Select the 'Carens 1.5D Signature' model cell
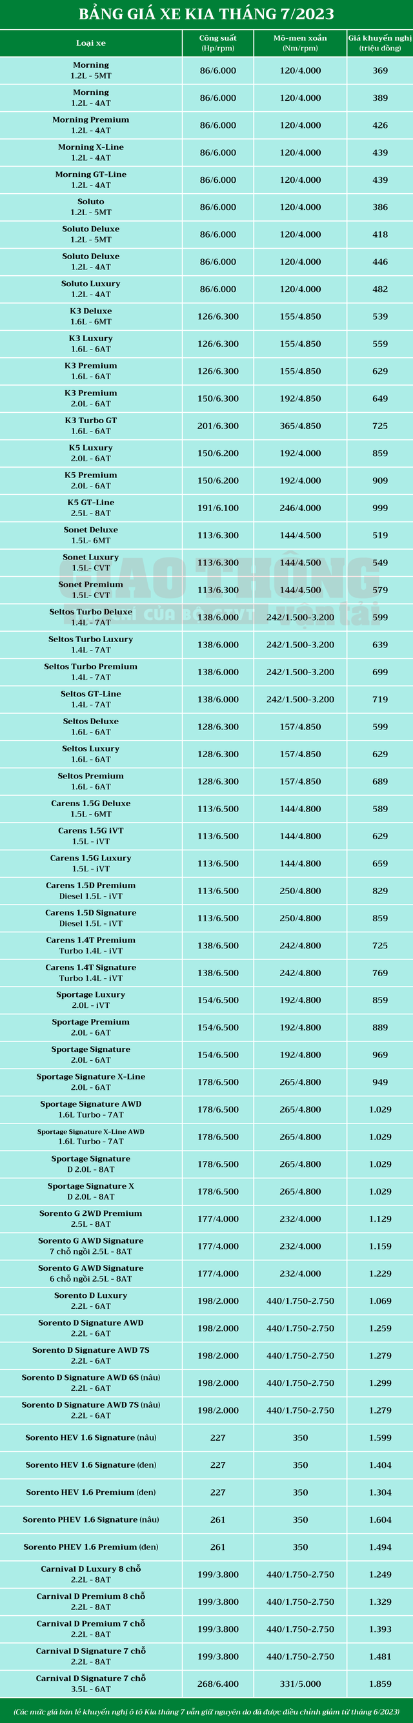 tap(91, 917)
